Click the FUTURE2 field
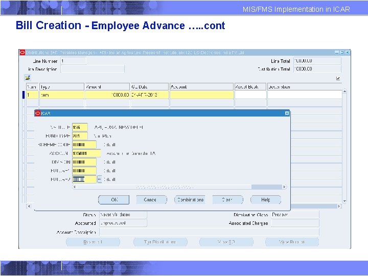 [84, 179]
